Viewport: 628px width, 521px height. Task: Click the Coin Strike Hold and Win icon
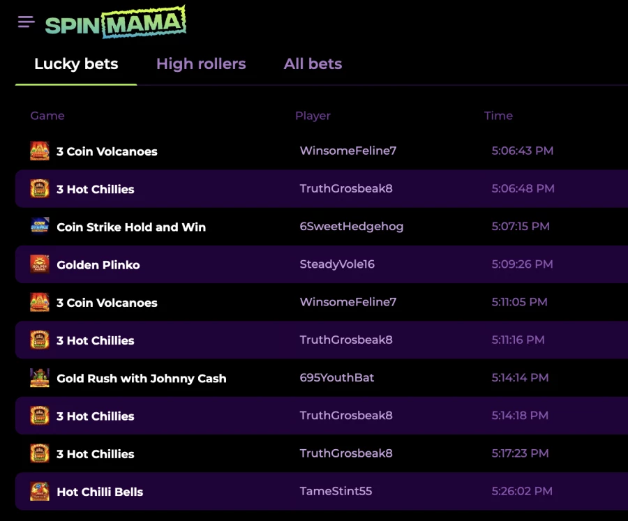[40, 227]
